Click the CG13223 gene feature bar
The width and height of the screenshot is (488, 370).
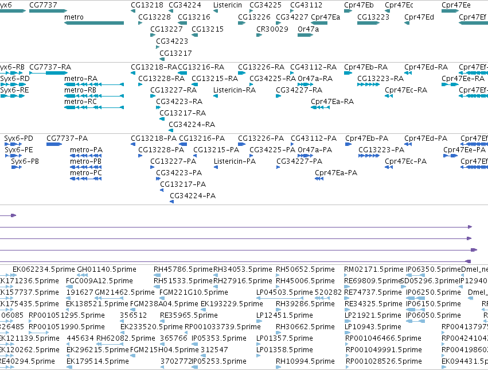pos(368,23)
